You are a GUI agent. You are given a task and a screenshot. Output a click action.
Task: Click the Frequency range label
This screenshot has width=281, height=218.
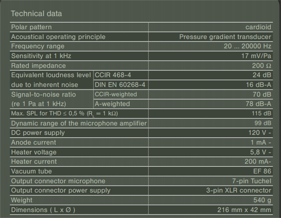pyautogui.click(x=38, y=46)
